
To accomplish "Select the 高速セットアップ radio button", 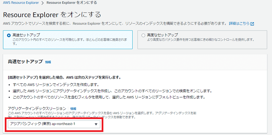I will tap(9, 35).
